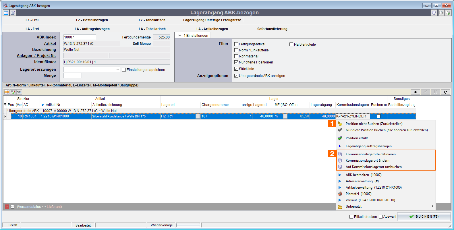Select Nur diese Position Buchen menu entry
454x230 pixels.
[386, 130]
